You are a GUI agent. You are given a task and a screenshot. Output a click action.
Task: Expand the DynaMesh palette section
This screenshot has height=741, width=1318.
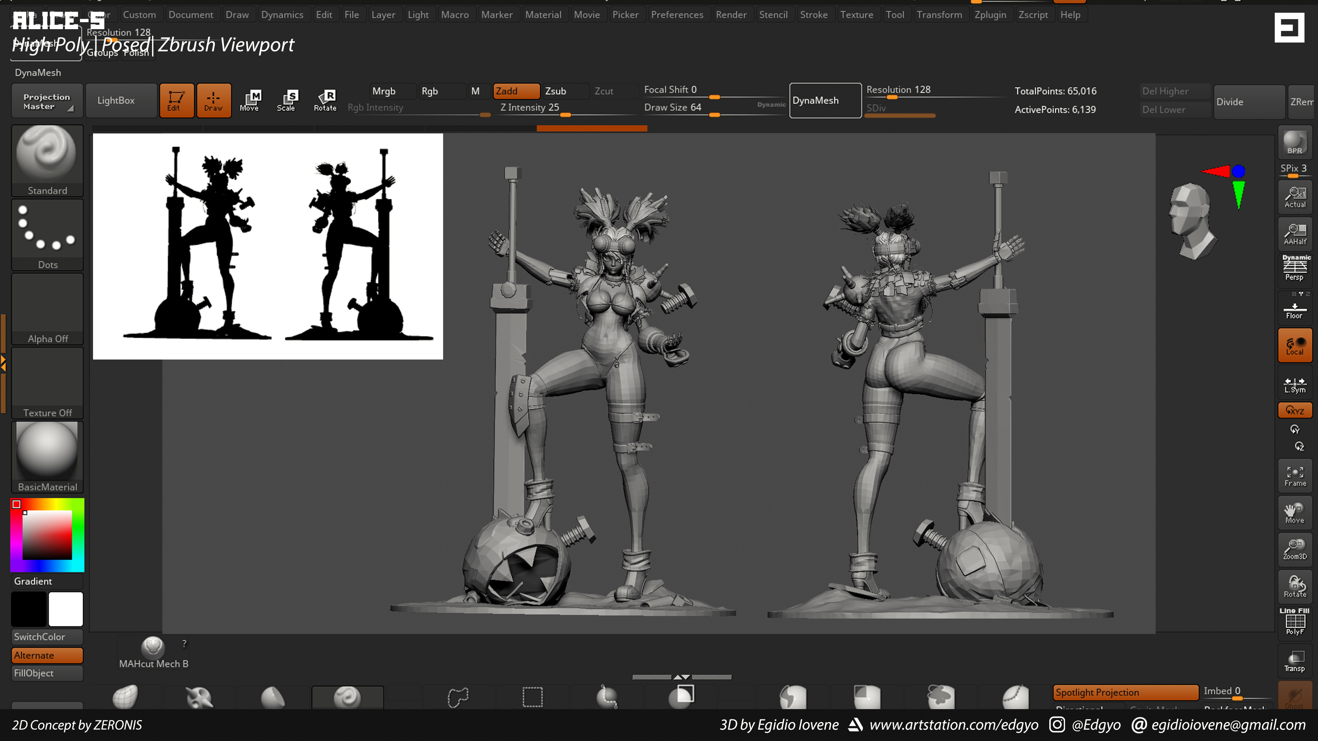coord(38,73)
